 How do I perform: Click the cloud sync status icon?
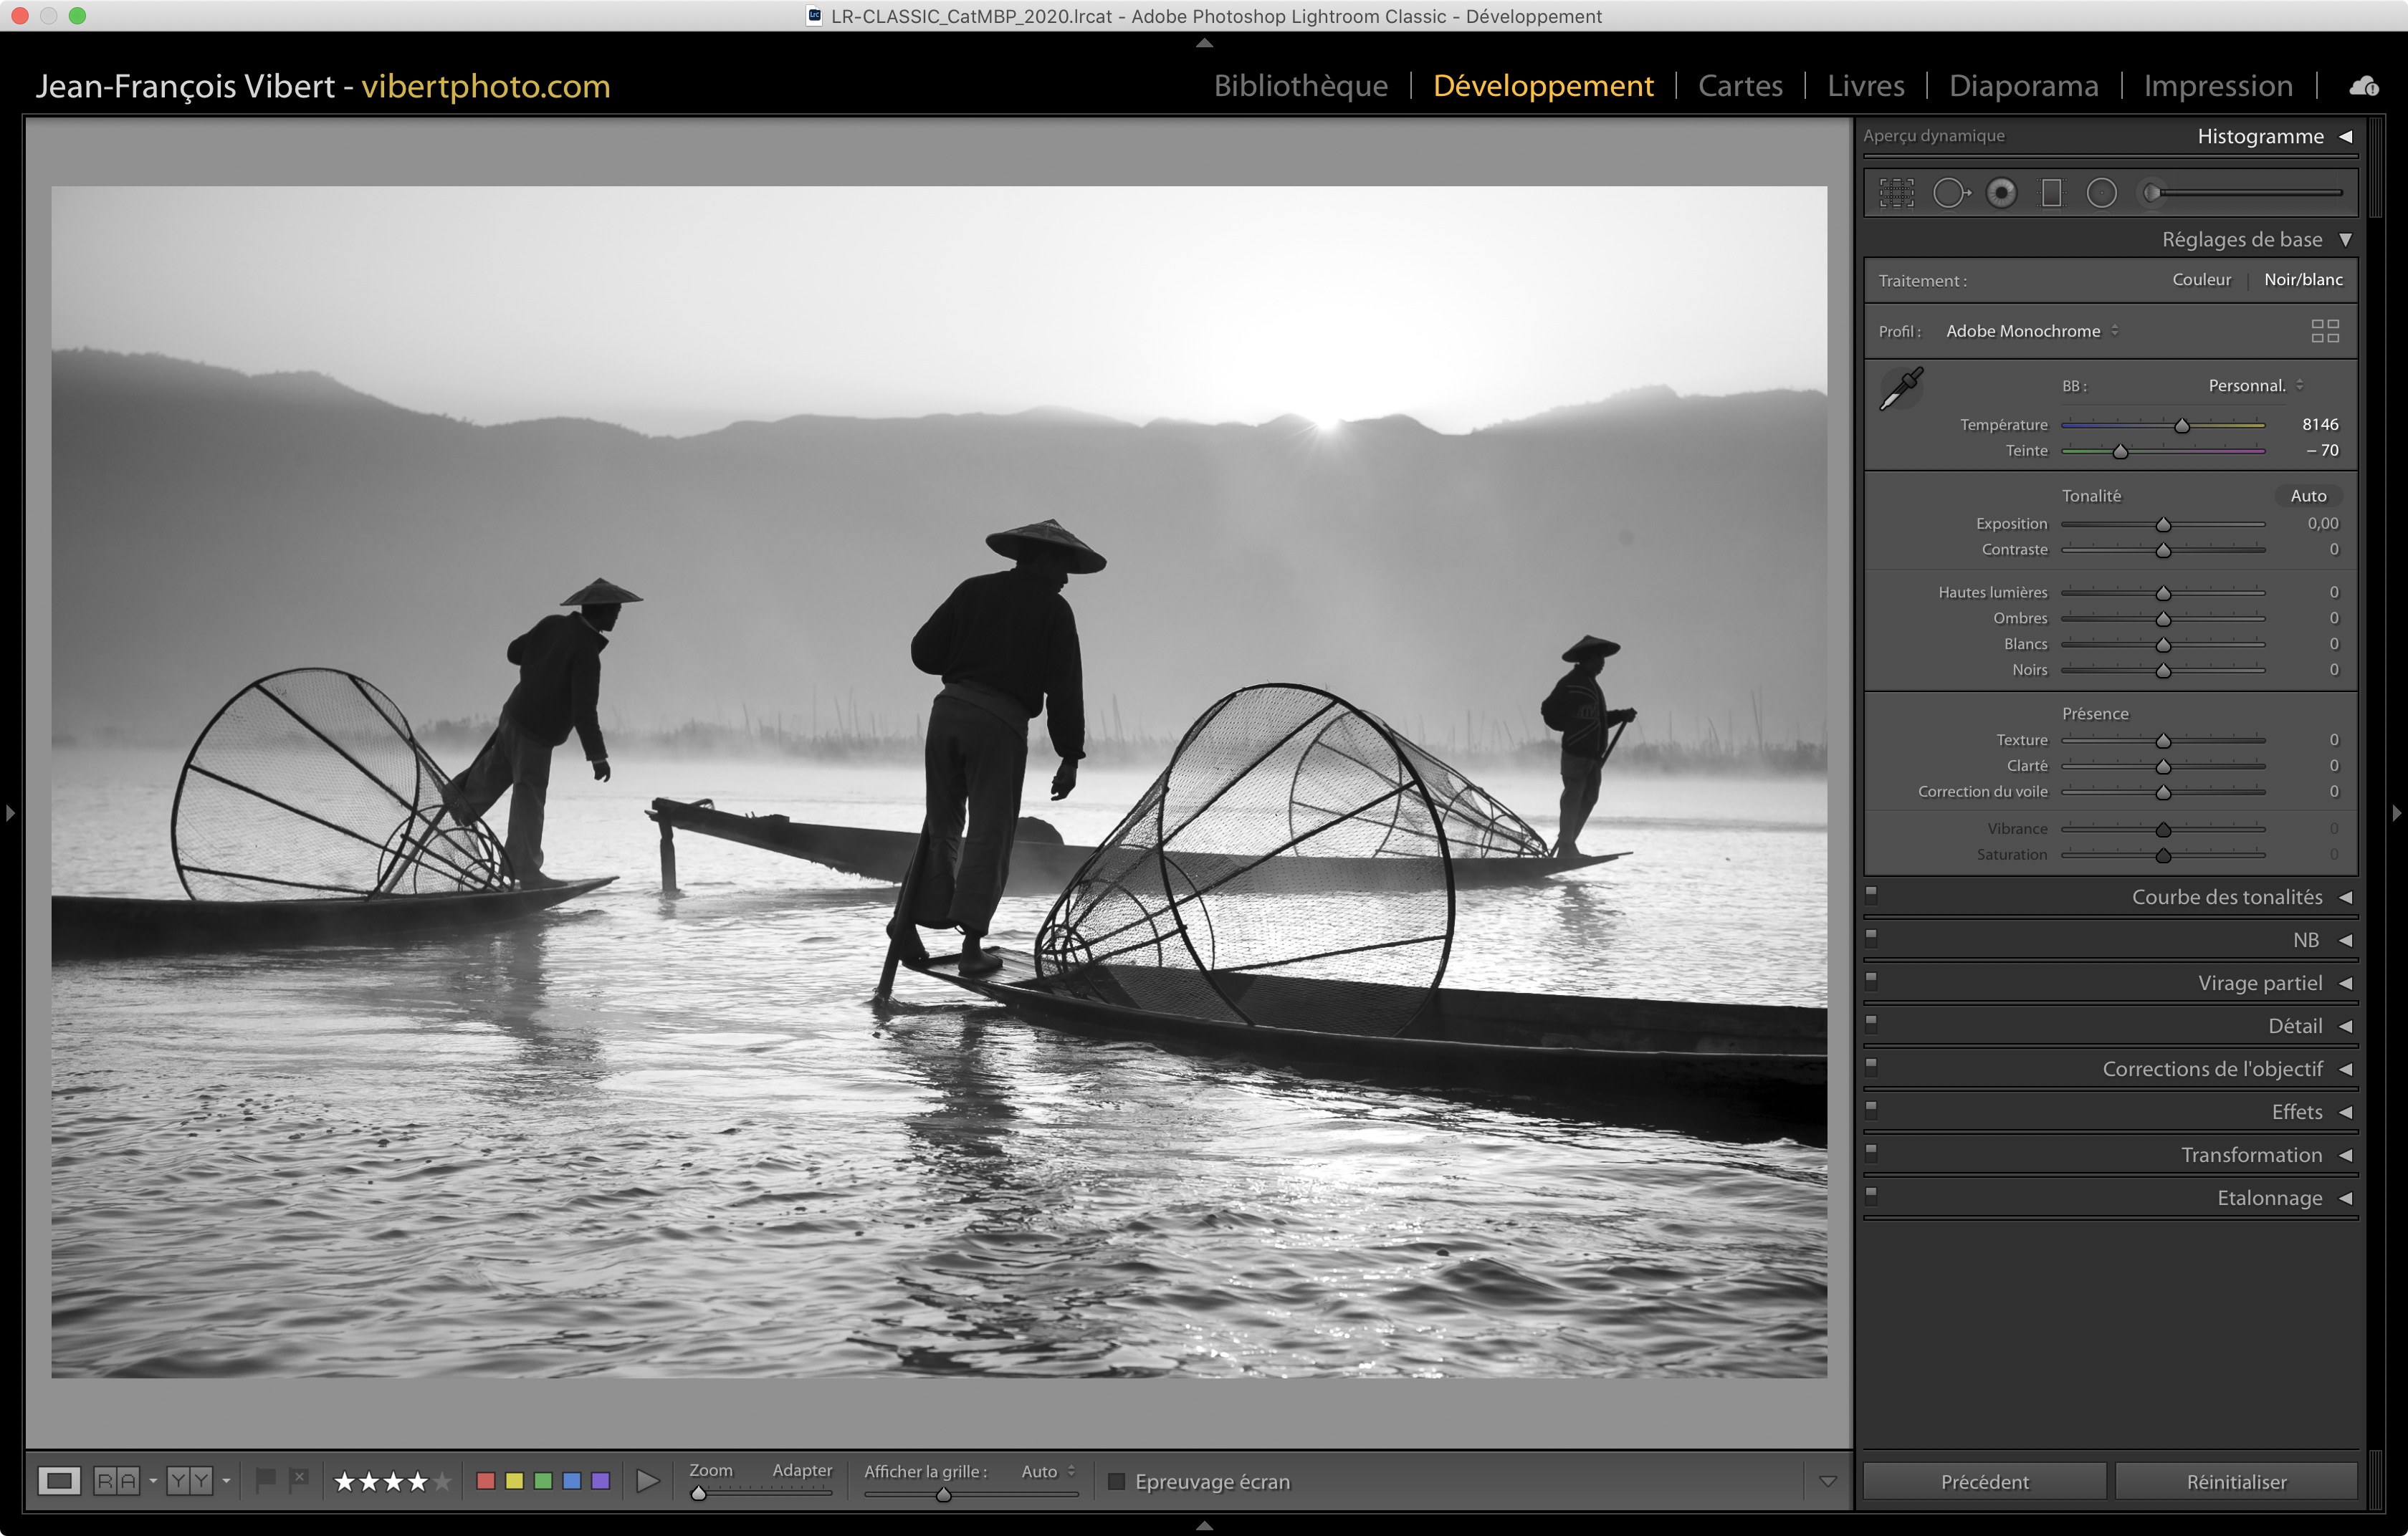click(2364, 86)
